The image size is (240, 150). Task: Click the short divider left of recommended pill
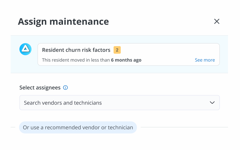point(13,127)
